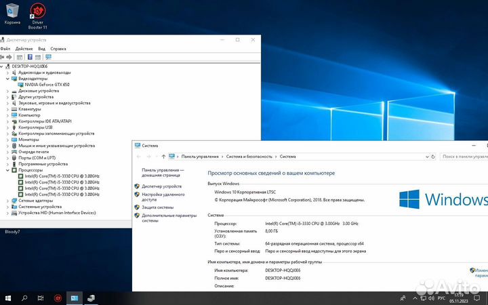Select the Компьютер tree item
Viewport: 488px width, 305px height.
coord(29,115)
